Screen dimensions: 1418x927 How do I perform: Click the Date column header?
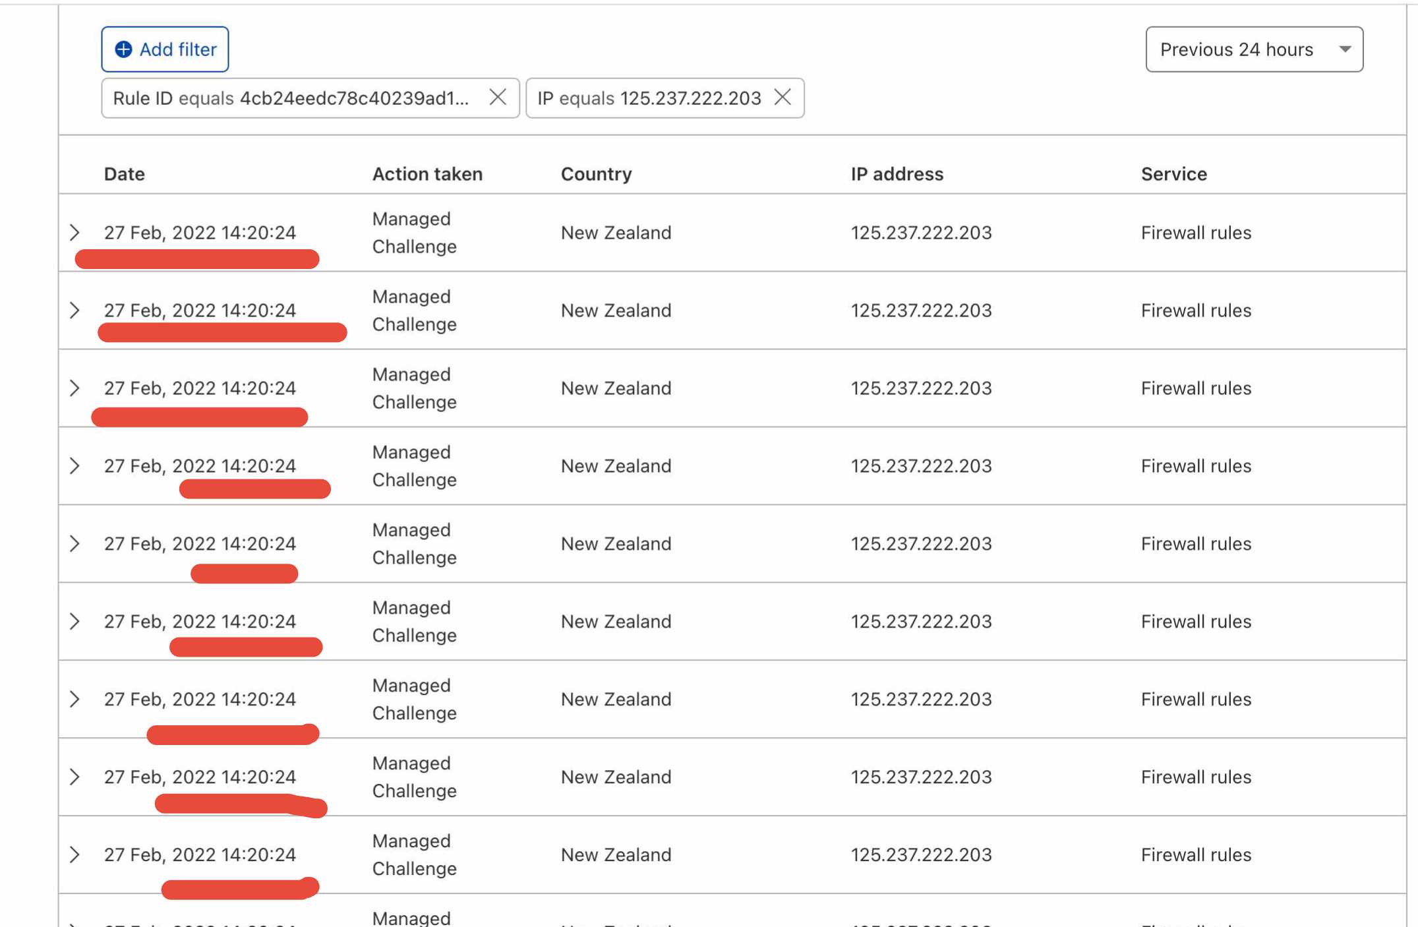[x=125, y=174]
